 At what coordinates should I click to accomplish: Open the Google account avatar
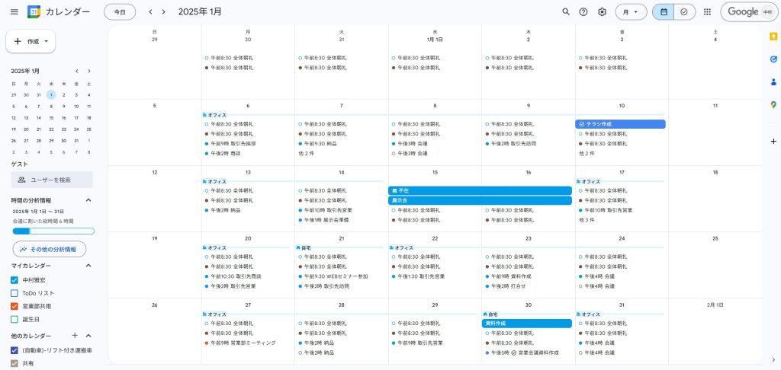coord(767,12)
